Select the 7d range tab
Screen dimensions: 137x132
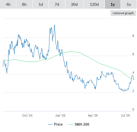tap(57, 4)
